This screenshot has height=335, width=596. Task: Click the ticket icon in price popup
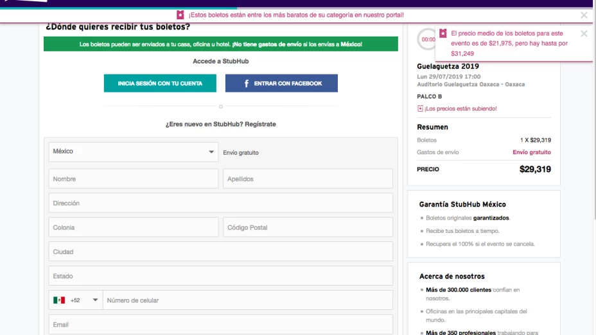click(443, 33)
